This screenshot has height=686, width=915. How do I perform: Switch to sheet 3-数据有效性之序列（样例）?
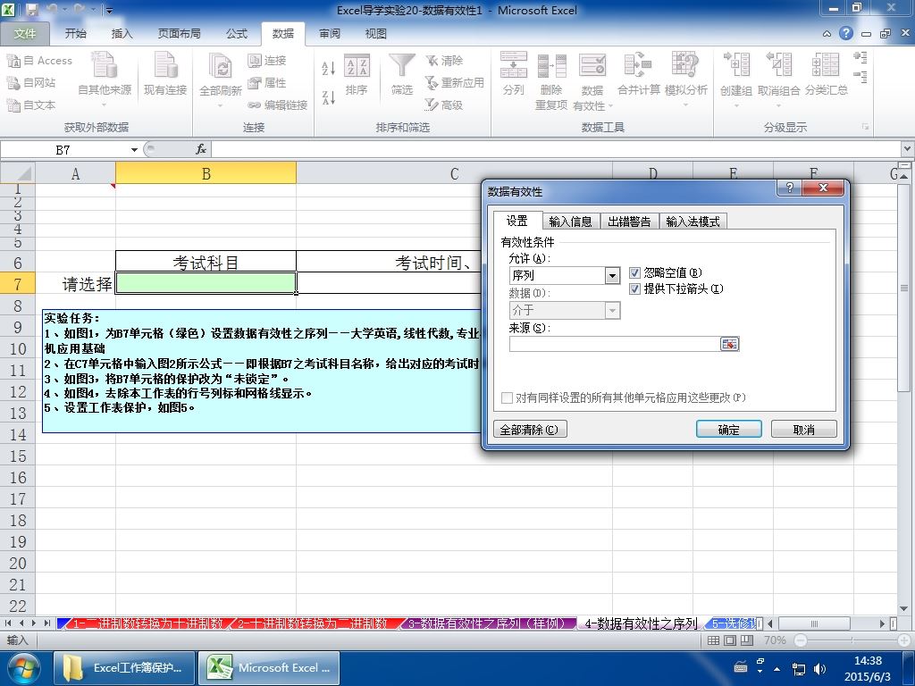(x=489, y=623)
